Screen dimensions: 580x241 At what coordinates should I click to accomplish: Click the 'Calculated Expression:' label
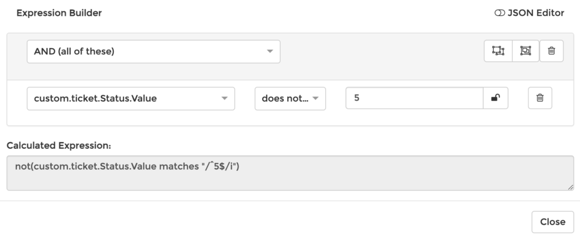tap(59, 145)
